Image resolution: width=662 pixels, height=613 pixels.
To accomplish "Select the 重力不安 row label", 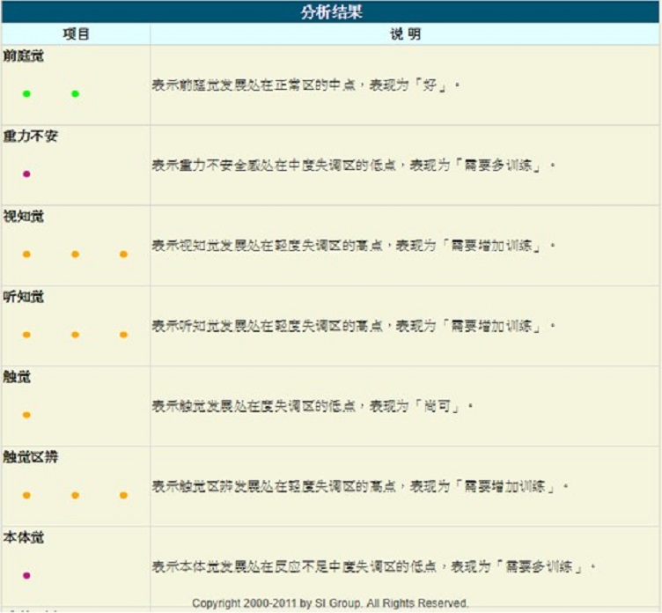I will (x=31, y=137).
